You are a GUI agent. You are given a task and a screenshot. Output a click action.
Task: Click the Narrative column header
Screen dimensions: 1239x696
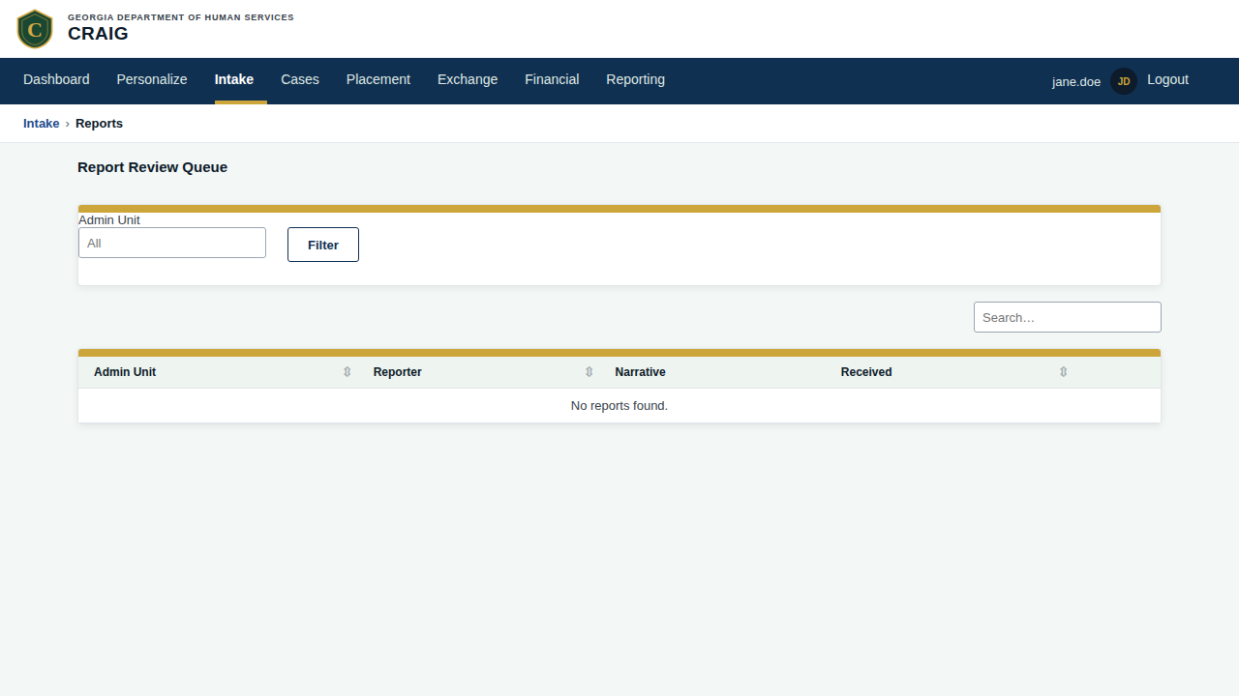point(640,372)
